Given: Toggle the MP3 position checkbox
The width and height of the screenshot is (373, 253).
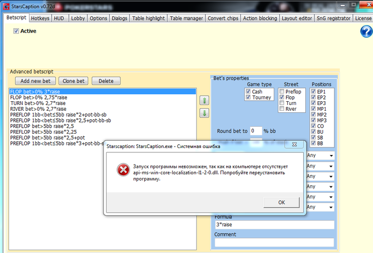Looking at the screenshot, I should coord(313,120).
